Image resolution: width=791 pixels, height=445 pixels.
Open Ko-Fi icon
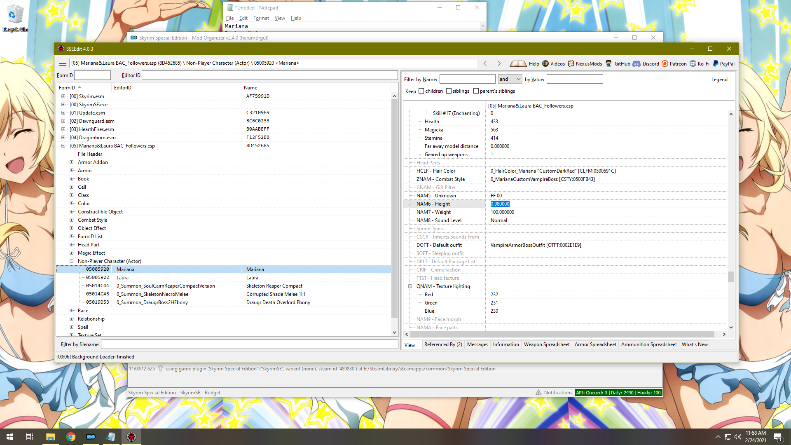click(x=693, y=63)
